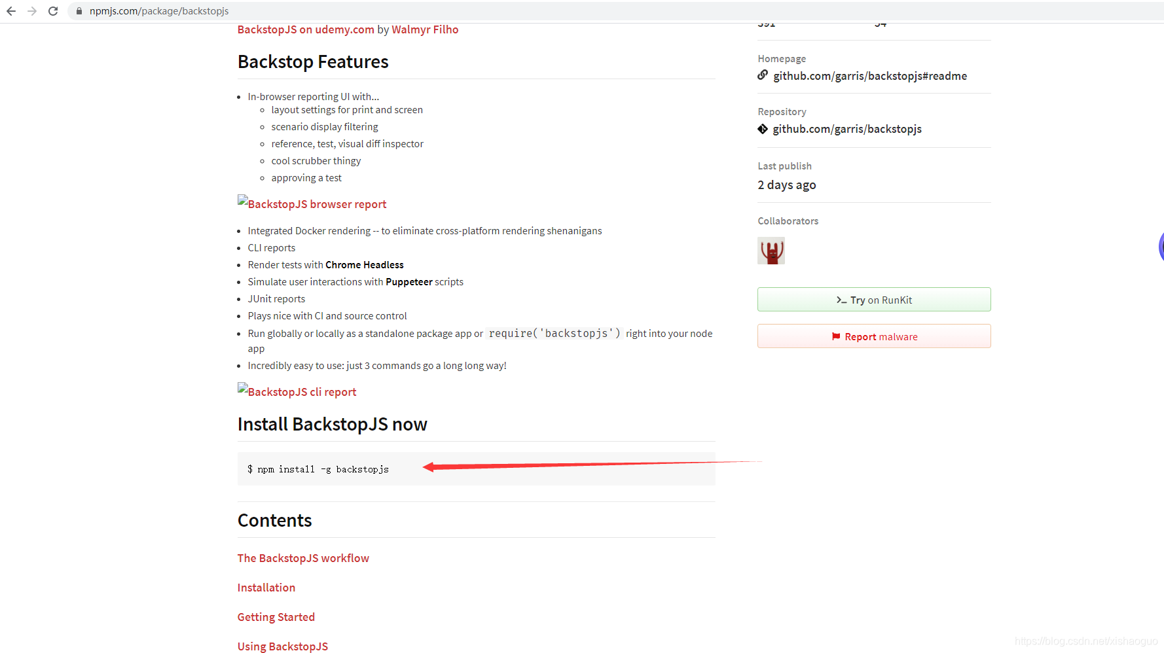Viewport: 1164px width, 653px height.
Task: Click 'Incredibly easy to use' list item
Action: tap(377, 366)
